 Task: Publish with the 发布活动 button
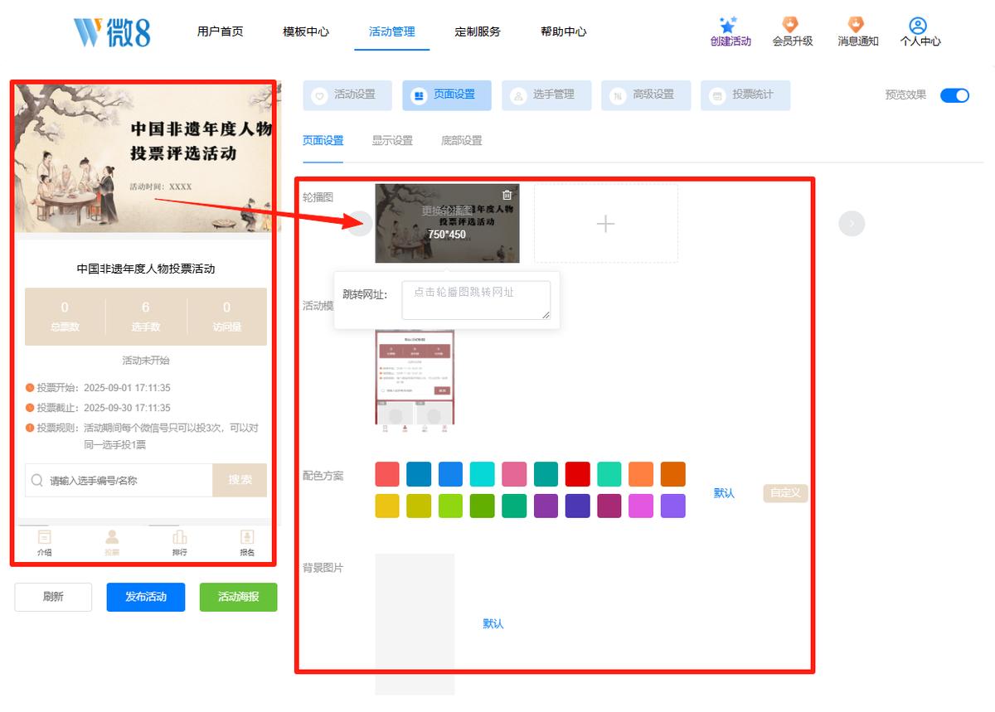(146, 597)
